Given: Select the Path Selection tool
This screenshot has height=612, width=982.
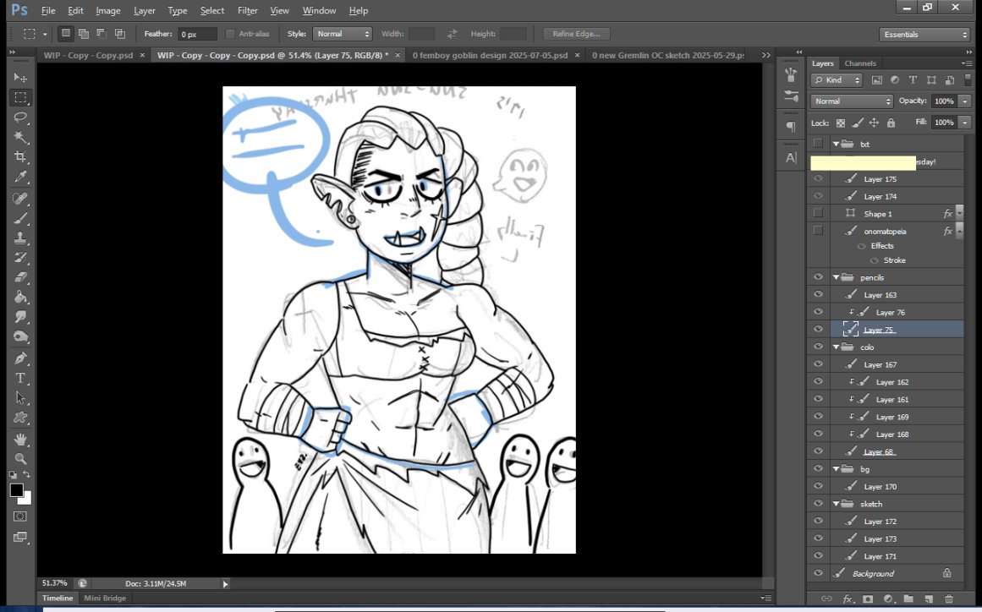Looking at the screenshot, I should click(20, 398).
